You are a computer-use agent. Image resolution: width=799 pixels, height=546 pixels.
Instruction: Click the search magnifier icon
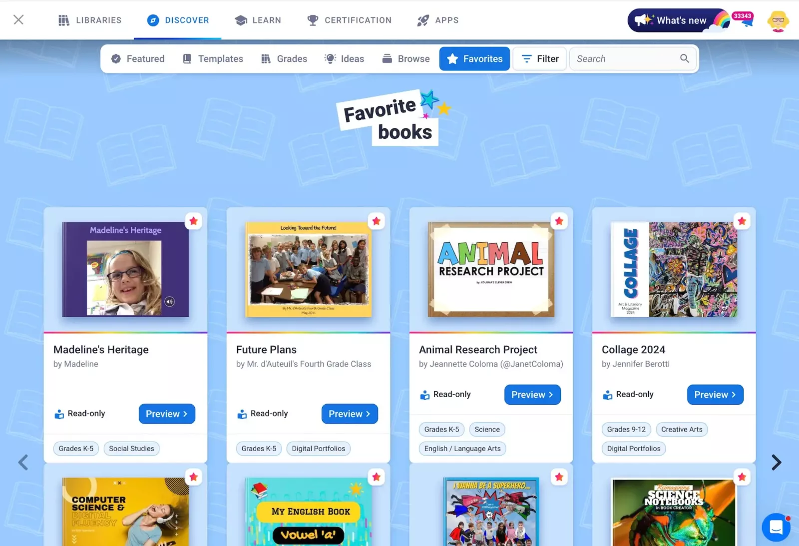(x=684, y=58)
